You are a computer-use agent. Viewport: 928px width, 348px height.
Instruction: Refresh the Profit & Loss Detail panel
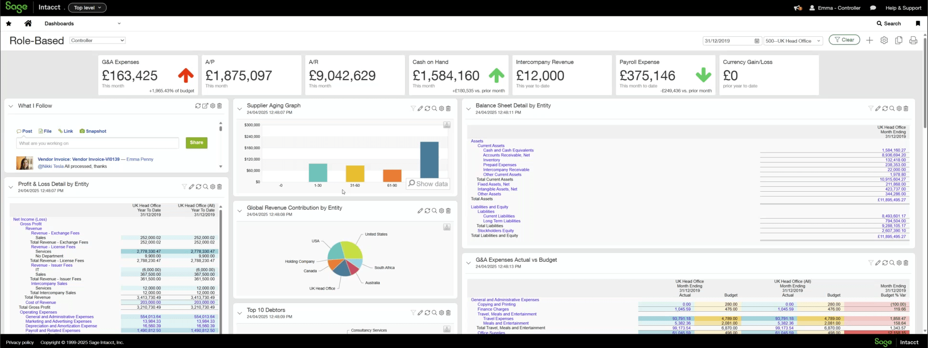(198, 187)
